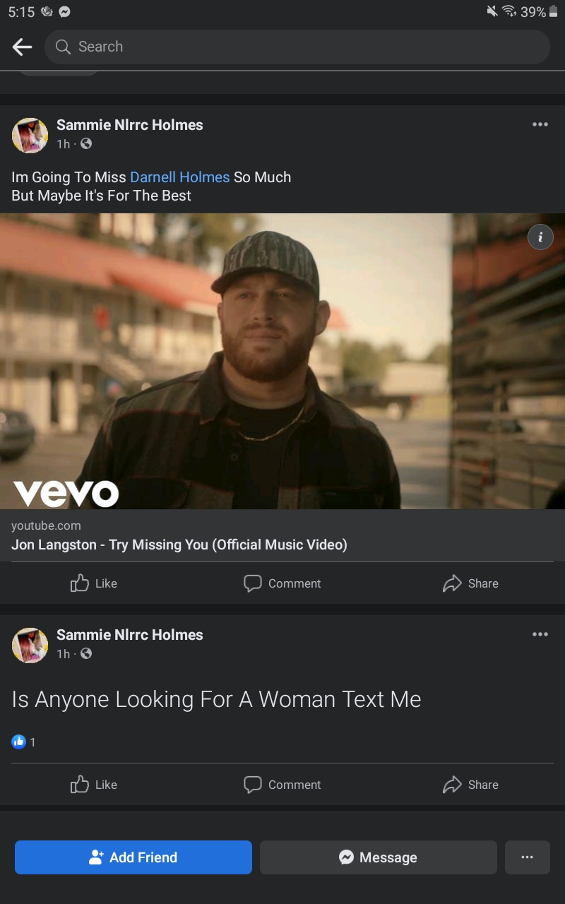Open more options next to Message button

click(x=528, y=857)
